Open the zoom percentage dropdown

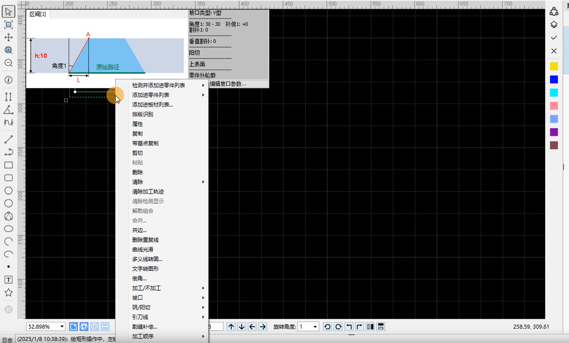point(62,327)
